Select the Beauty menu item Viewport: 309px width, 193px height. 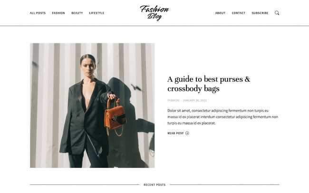click(x=77, y=13)
